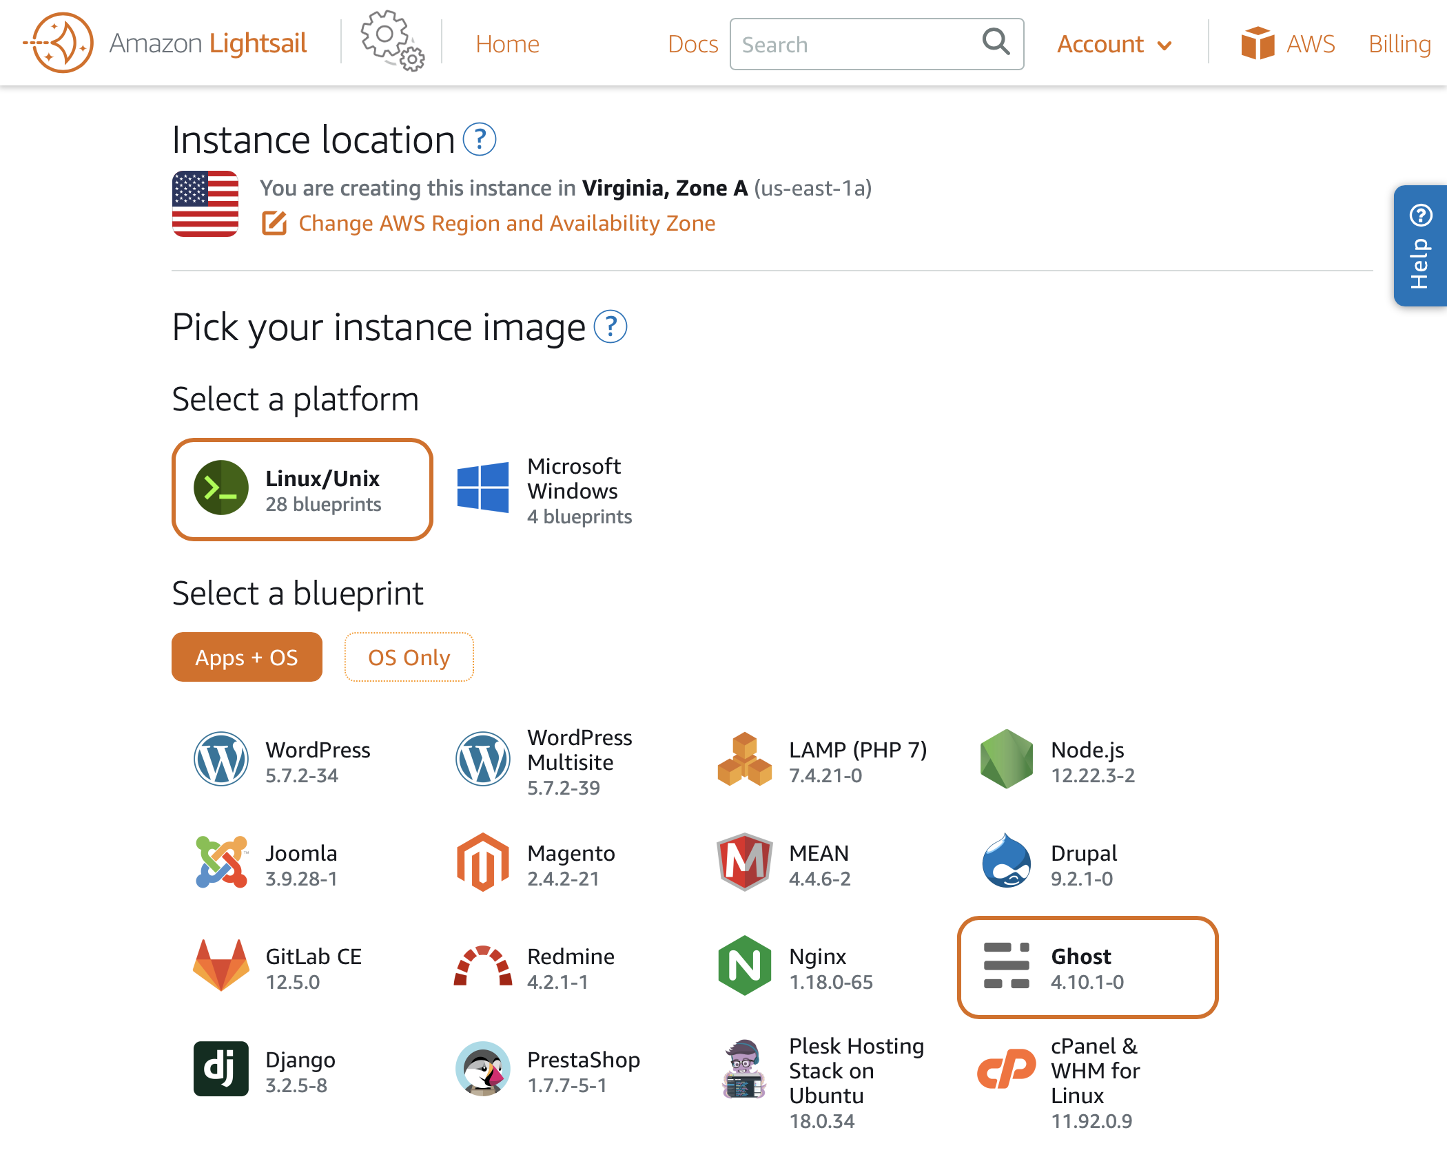
Task: Select the Microsoft Windows platform
Action: pyautogui.click(x=544, y=490)
